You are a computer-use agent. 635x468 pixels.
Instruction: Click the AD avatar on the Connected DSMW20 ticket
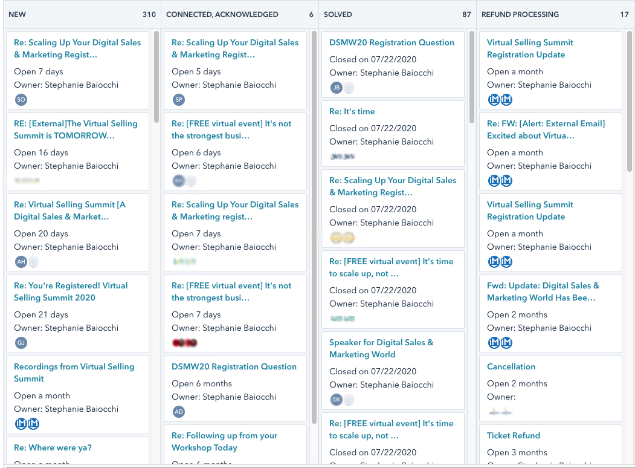179,412
